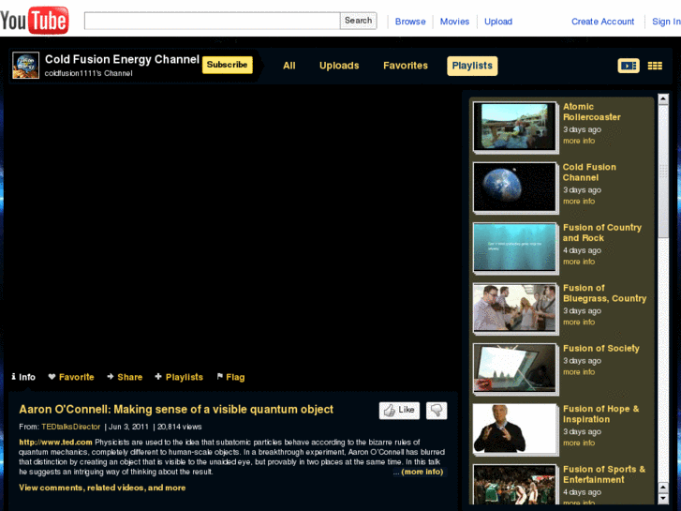The image size is (681, 511).
Task: Click inside the YouTube search field
Action: click(x=212, y=21)
